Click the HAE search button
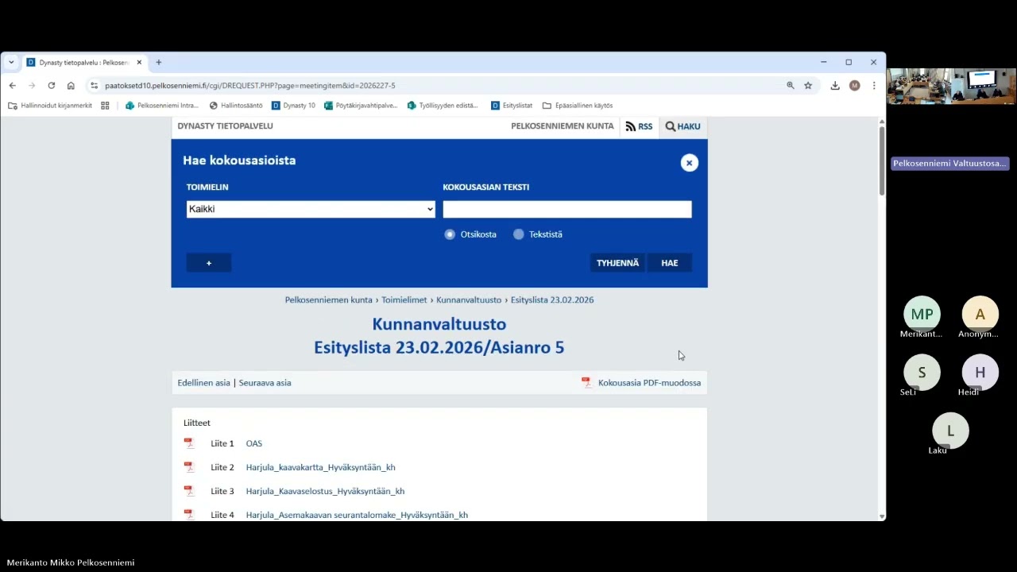This screenshot has height=572, width=1017. [x=670, y=263]
